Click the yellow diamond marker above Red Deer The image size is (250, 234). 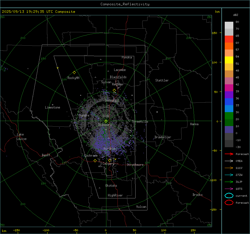114,90
